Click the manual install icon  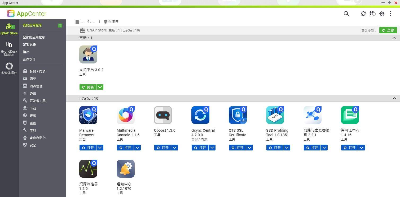(372, 13)
